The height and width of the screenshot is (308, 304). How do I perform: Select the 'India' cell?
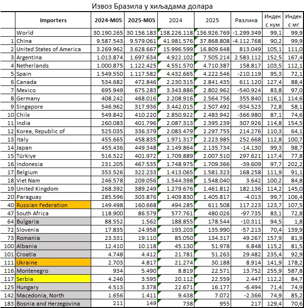(x=53, y=123)
